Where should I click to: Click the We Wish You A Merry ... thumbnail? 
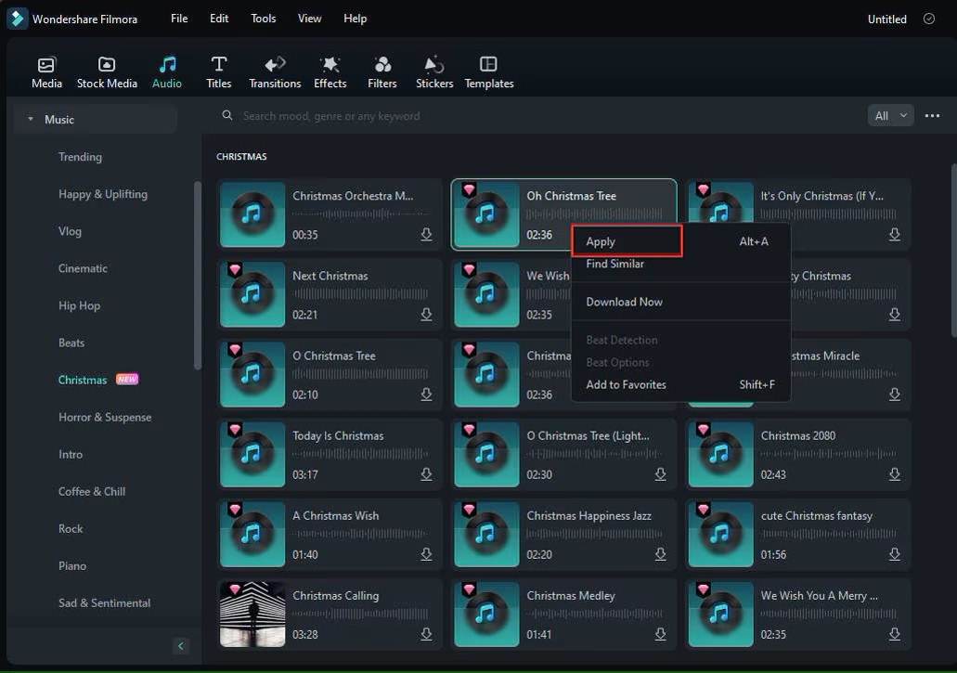[x=720, y=614]
